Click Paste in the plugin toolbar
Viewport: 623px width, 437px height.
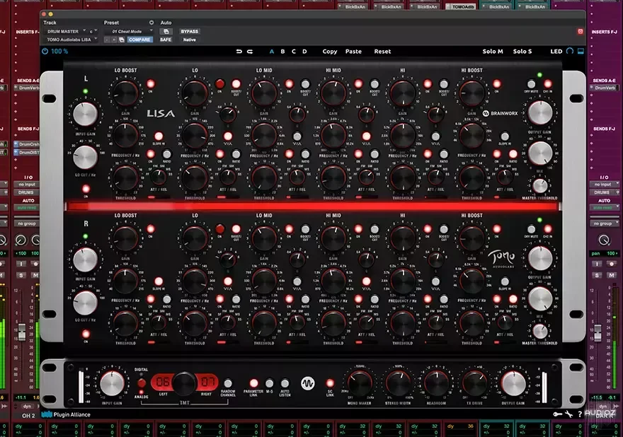coord(353,52)
